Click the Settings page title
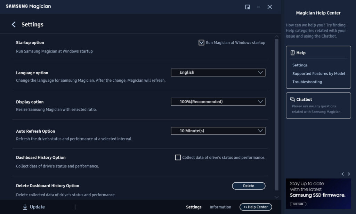 click(x=32, y=25)
